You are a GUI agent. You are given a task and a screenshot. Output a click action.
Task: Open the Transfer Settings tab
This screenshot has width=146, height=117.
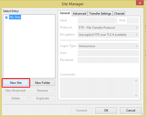(100, 14)
